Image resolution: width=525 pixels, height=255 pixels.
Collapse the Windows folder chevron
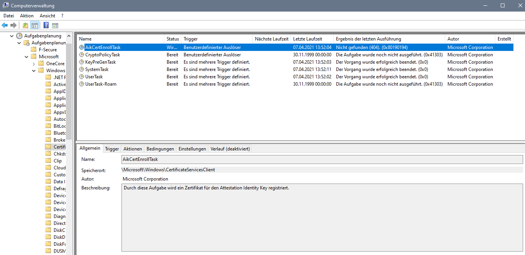34,71
